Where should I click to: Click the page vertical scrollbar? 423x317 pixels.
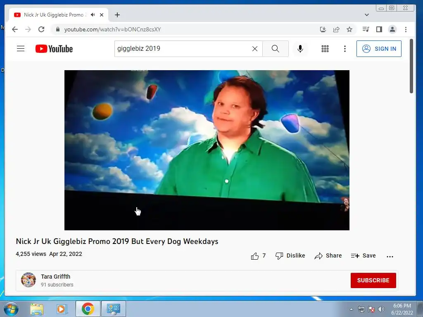[411, 66]
